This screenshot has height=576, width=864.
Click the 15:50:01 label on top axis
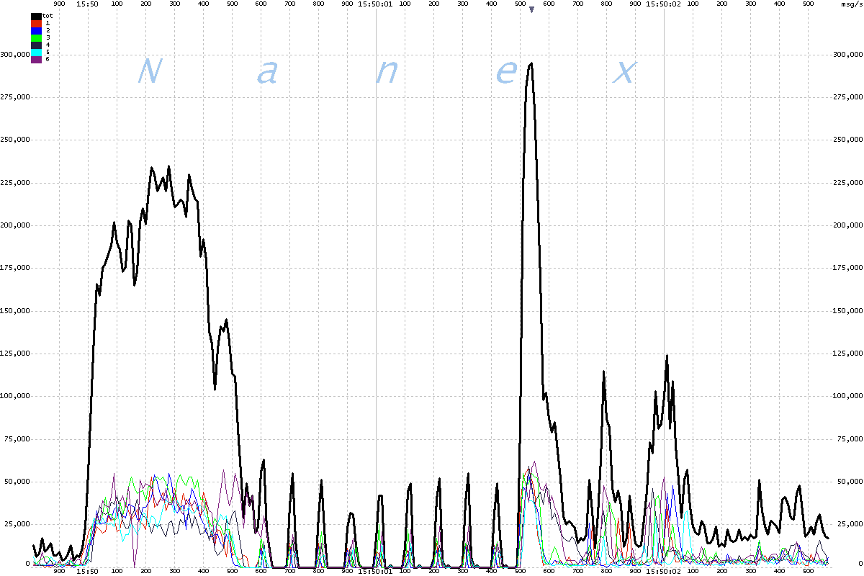[x=375, y=4]
